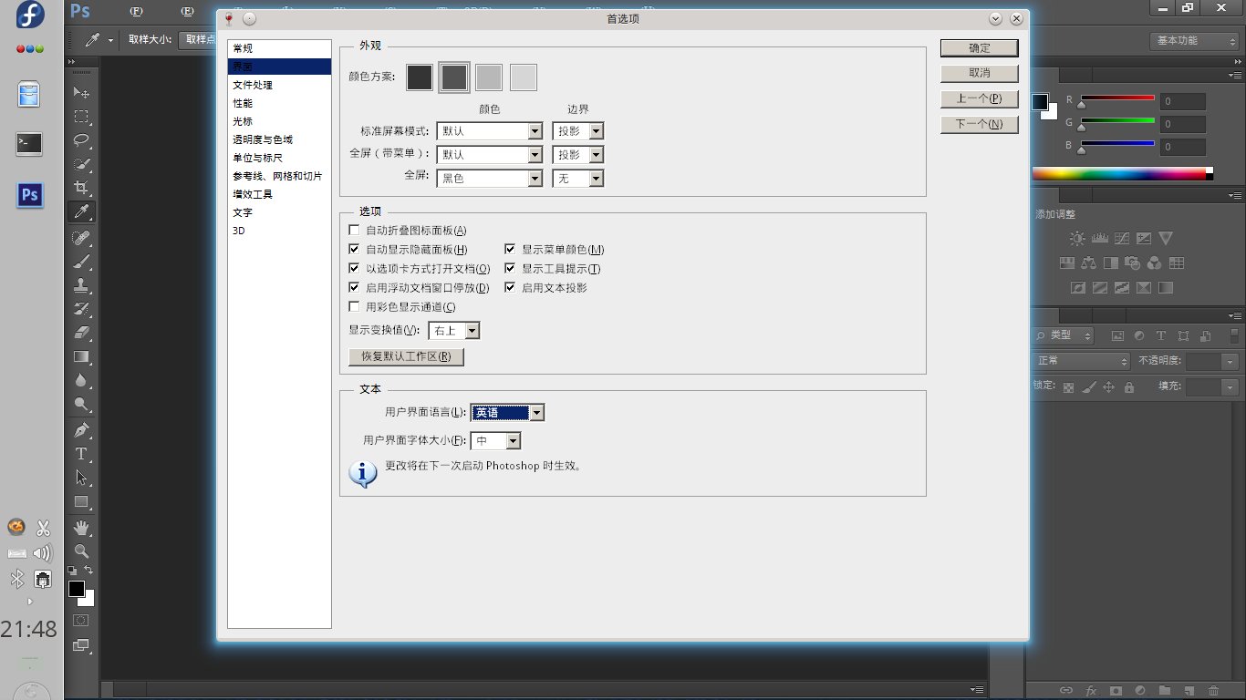This screenshot has height=700, width=1246.
Task: Open 全屏(带菜单) border dropdown
Action: coord(578,155)
